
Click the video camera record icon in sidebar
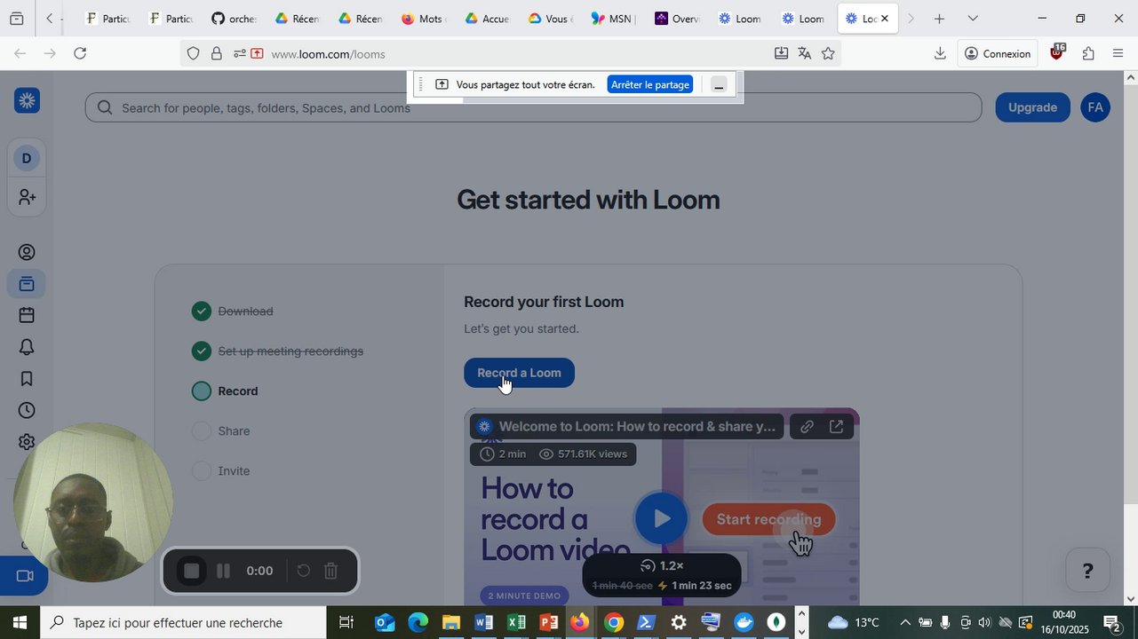coord(25,577)
